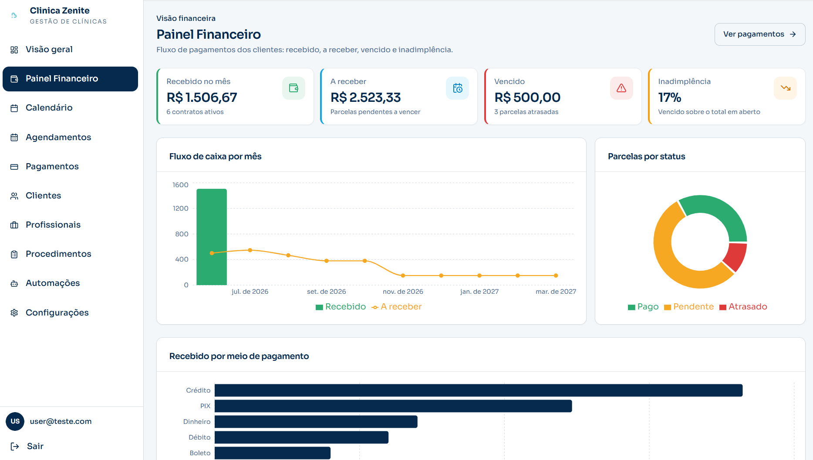Click the Crédito bar in payment method chart
Viewport: 813px width, 460px height.
[479, 390]
